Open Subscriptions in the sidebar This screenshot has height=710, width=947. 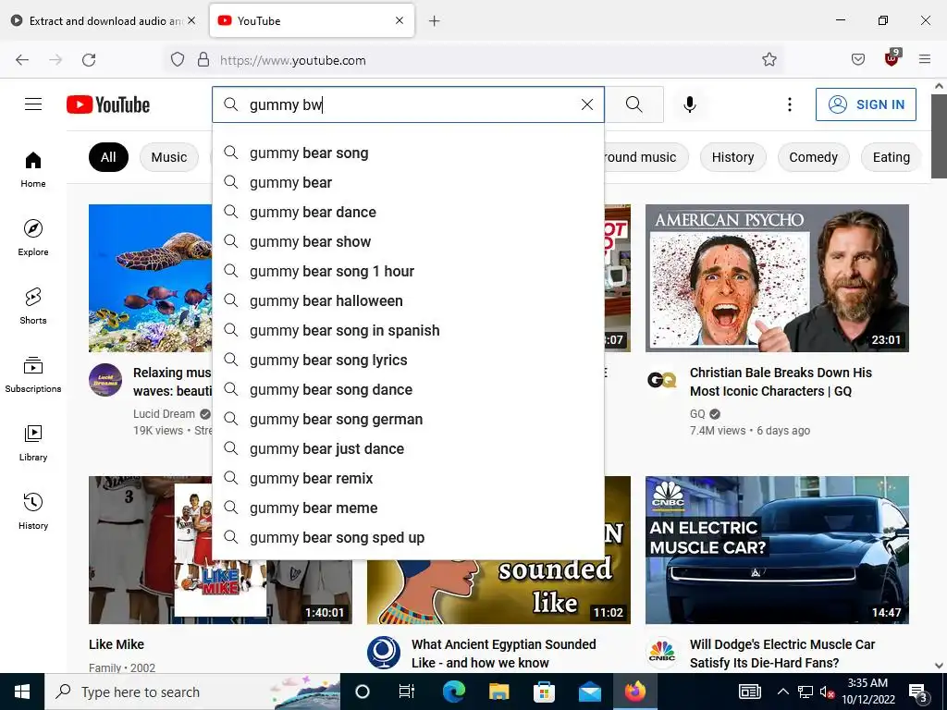point(33,374)
